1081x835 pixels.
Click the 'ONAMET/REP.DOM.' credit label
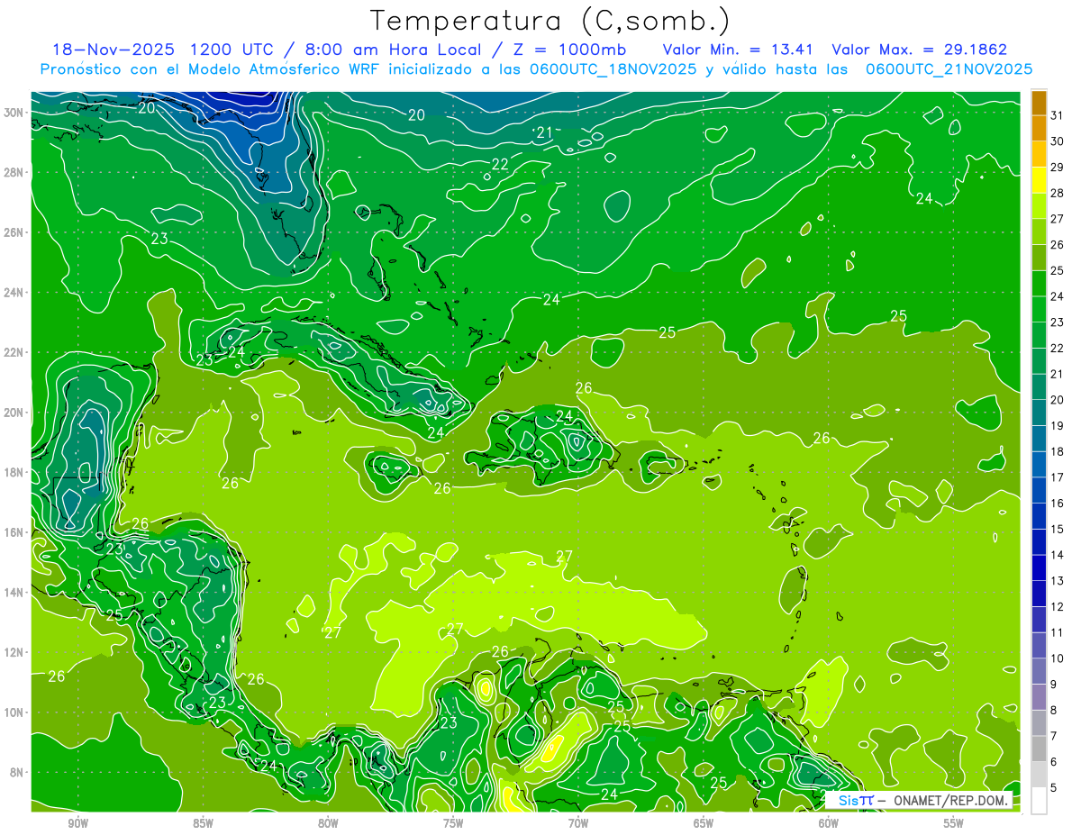point(950,800)
